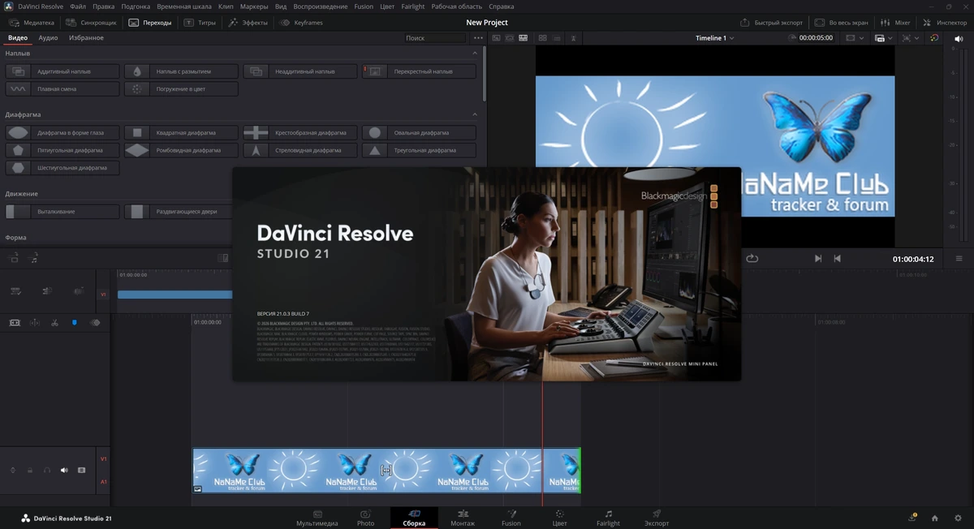Select Квадратная диафрагма transition
This screenshot has width=974, height=529.
tap(181, 132)
